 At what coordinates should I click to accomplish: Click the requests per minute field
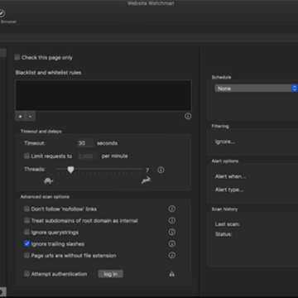pyautogui.click(x=87, y=156)
